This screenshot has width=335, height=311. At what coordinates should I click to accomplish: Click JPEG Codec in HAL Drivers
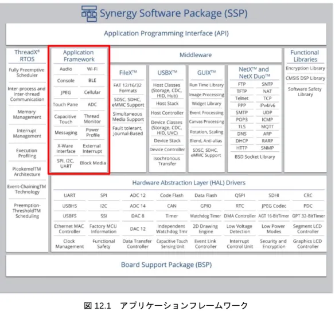[x=274, y=206]
